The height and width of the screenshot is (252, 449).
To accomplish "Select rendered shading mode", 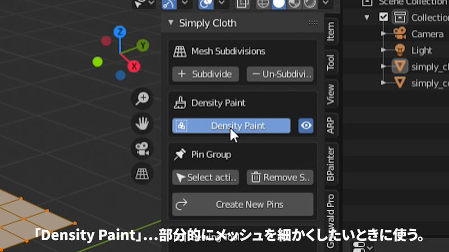I will click(310, 3).
